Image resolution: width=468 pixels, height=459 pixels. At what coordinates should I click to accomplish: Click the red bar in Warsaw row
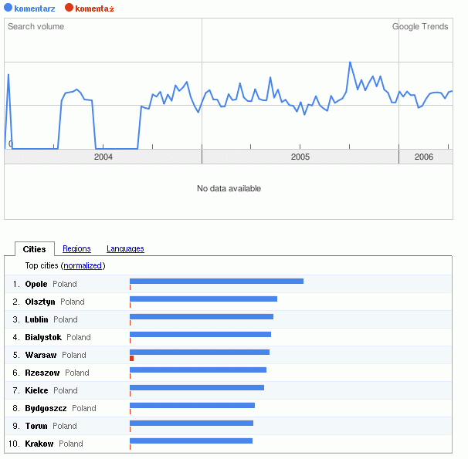(132, 359)
